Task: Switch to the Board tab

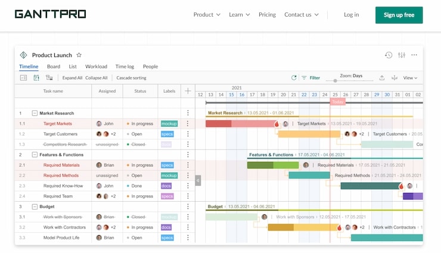Action: click(x=54, y=67)
